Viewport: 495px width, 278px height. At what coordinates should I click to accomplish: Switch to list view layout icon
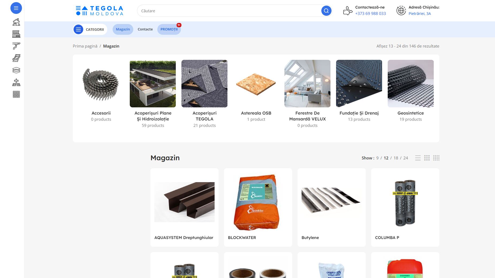(418, 158)
